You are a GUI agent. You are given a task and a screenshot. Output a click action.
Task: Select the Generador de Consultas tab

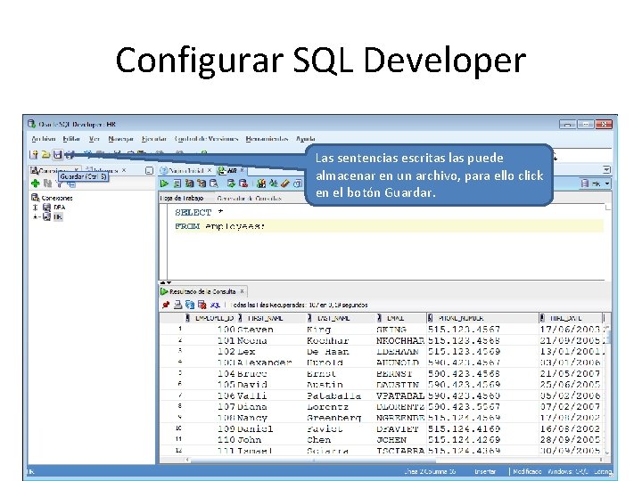250,198
